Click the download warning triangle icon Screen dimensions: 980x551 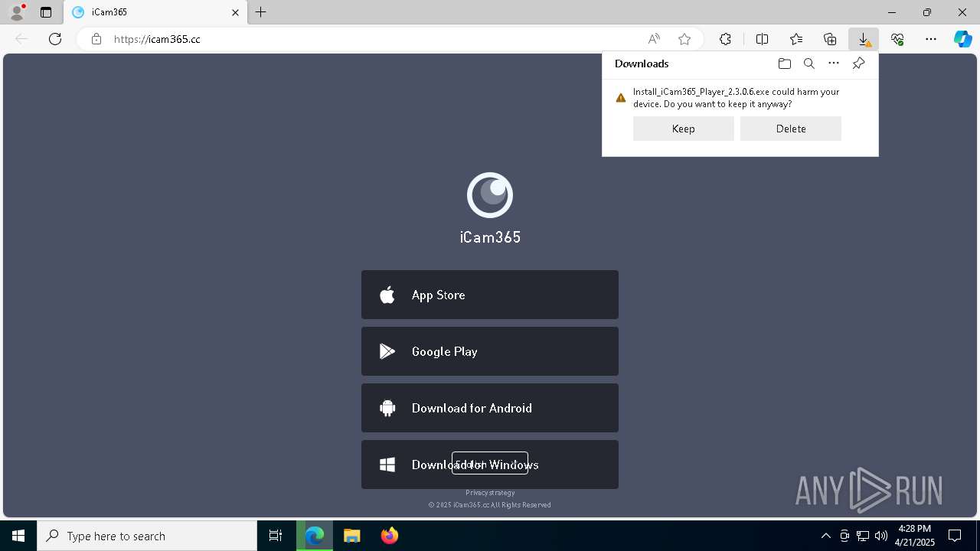(x=621, y=98)
